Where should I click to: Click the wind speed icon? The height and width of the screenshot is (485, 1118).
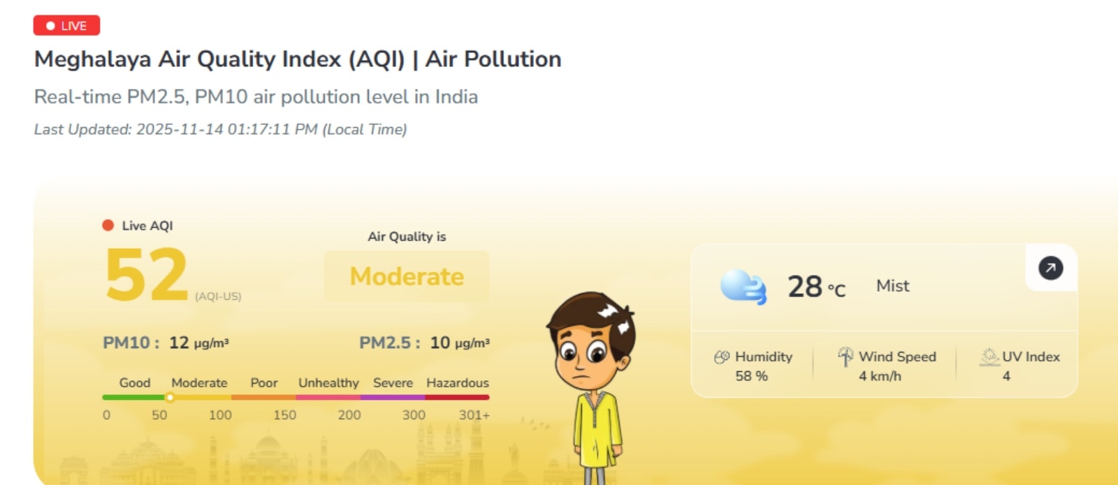845,357
